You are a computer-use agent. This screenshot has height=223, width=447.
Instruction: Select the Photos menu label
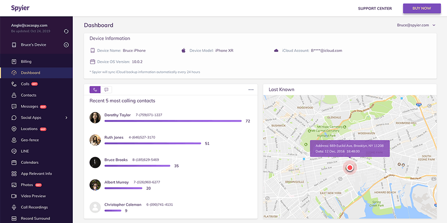pos(27,185)
